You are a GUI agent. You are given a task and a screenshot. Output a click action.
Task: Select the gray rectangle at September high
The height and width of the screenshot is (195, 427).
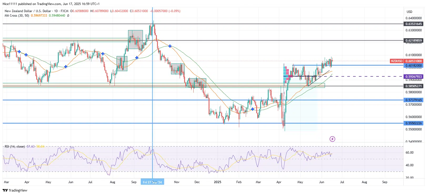[135, 39]
